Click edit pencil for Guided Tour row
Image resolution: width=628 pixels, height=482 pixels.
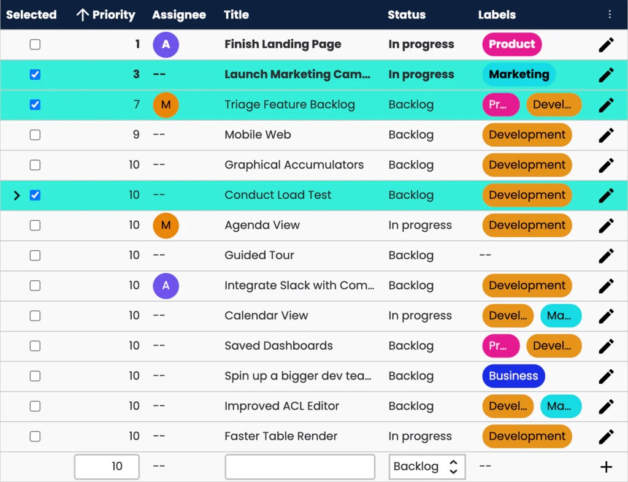pos(606,256)
